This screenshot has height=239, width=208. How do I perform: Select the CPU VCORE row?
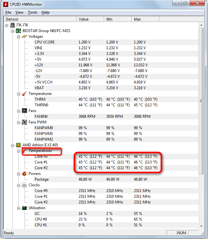point(116,42)
